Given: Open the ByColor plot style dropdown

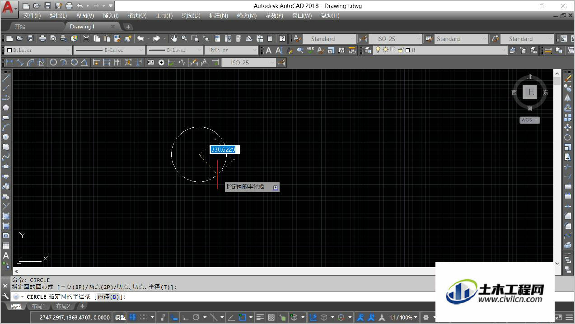Looking at the screenshot, I should 231,50.
